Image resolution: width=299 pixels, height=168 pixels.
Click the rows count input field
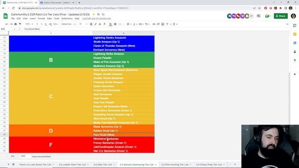coord(25,156)
